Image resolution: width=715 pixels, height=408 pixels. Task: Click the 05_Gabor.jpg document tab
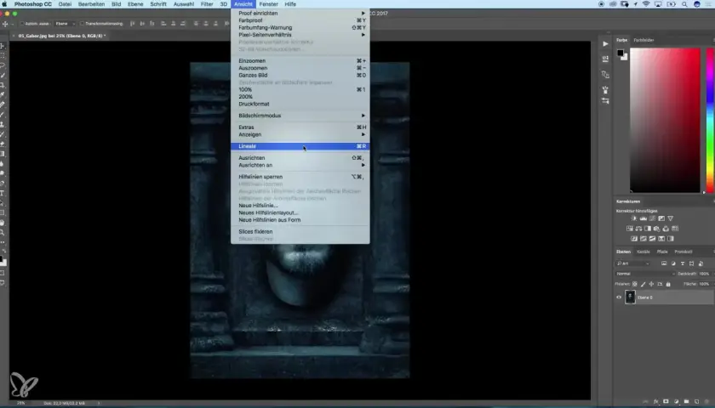point(61,36)
